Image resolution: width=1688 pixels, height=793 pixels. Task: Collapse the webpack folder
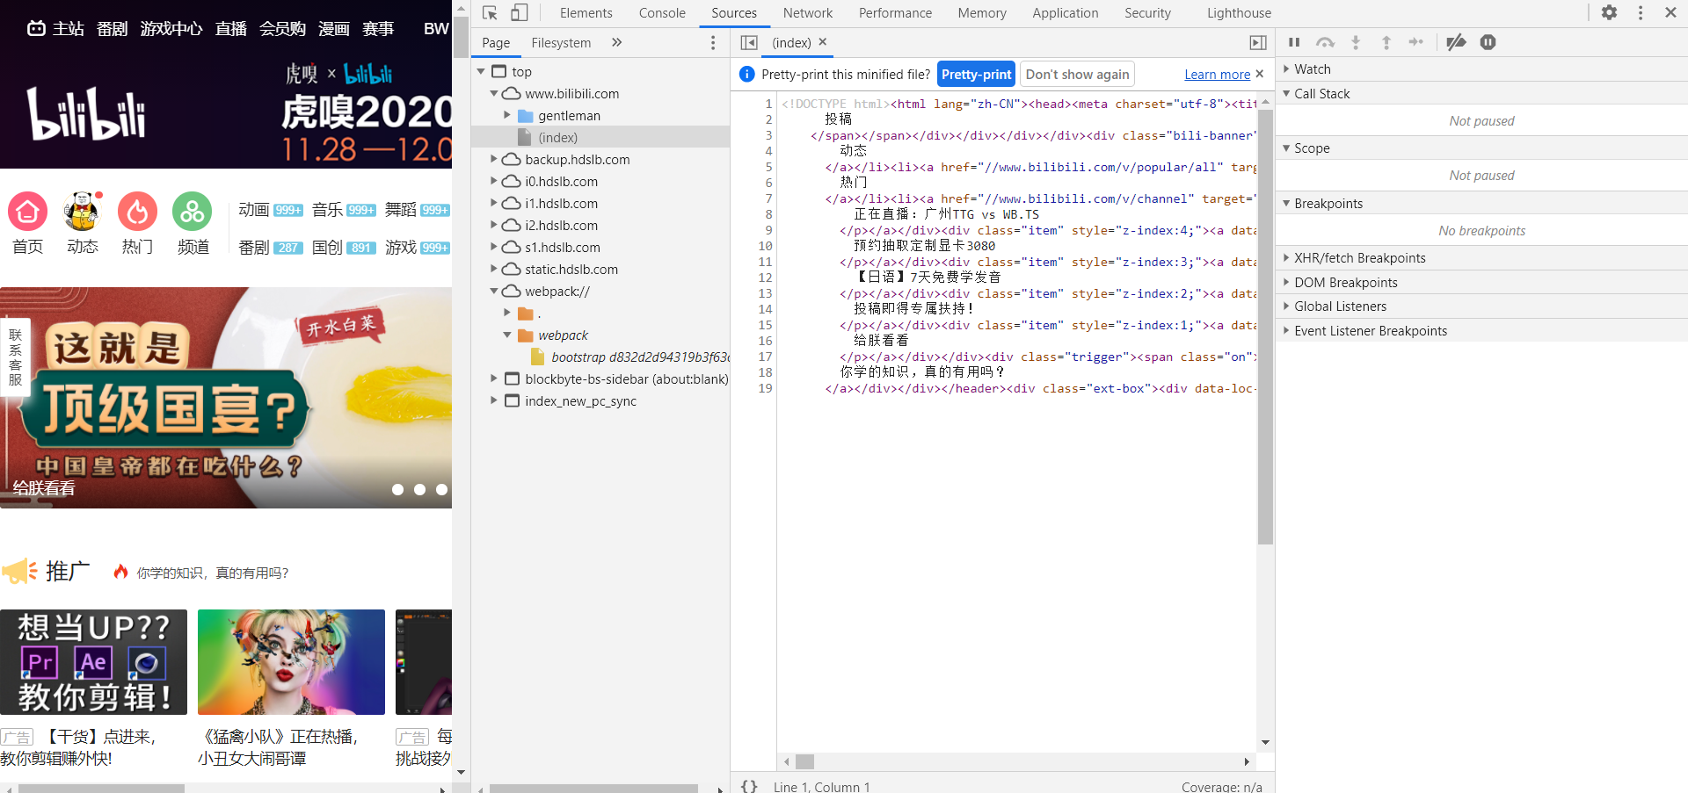(507, 335)
